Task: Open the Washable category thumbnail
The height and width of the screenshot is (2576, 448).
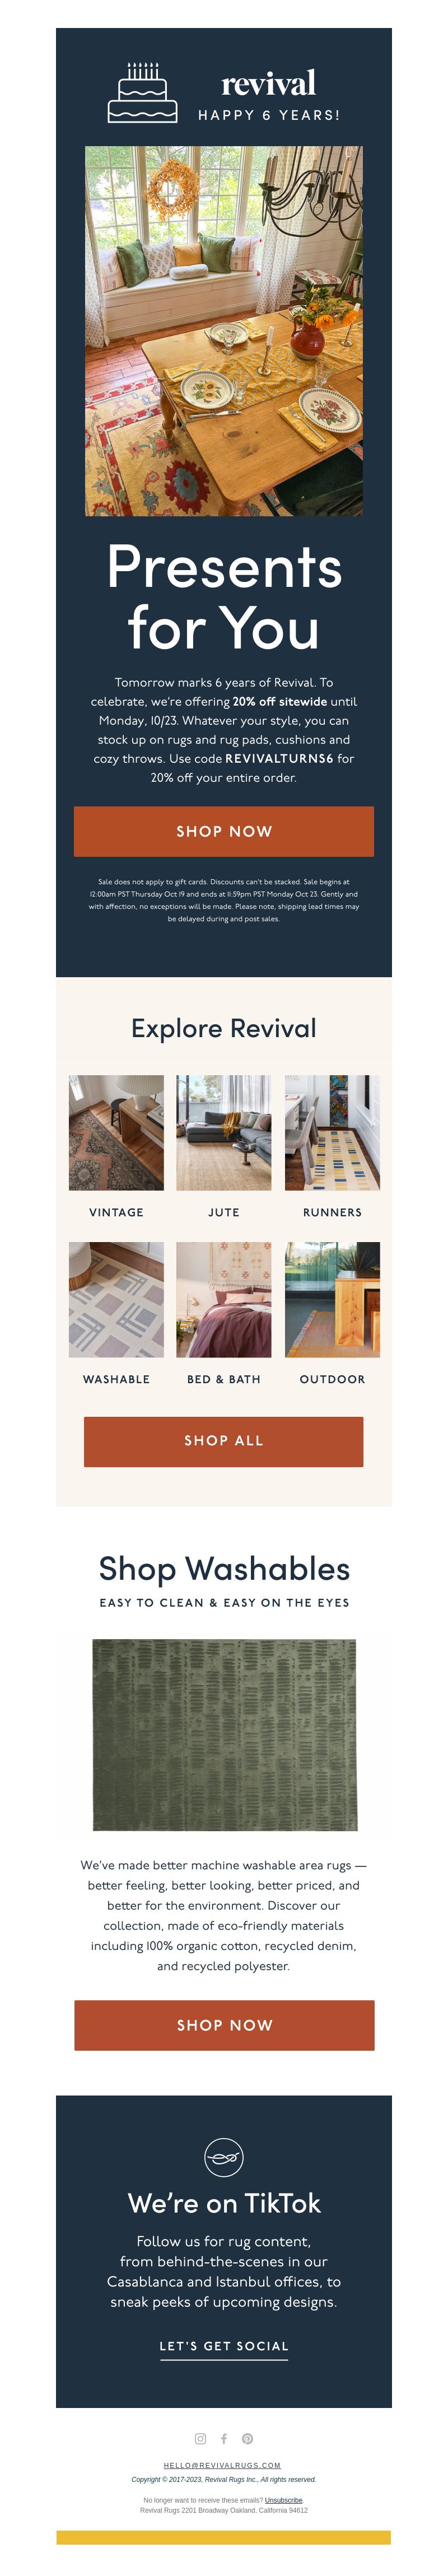Action: (116, 1299)
